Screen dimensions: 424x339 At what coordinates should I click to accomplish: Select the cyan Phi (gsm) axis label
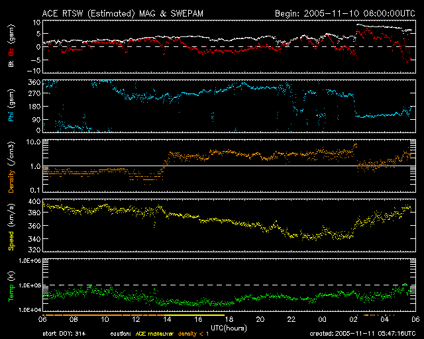11,106
